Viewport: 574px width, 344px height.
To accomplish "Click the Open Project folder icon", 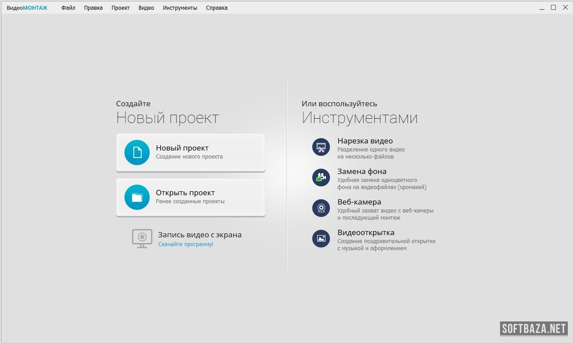I will 137,197.
